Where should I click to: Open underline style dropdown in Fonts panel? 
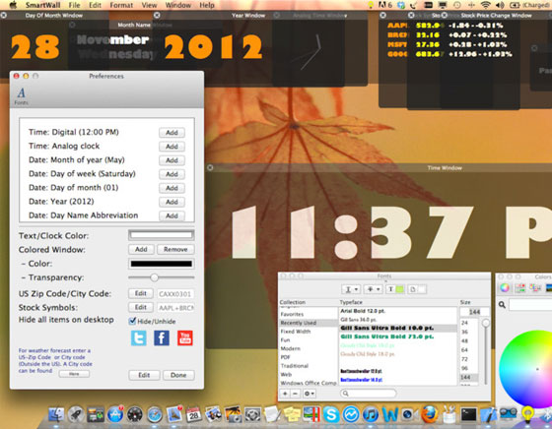tap(351, 289)
